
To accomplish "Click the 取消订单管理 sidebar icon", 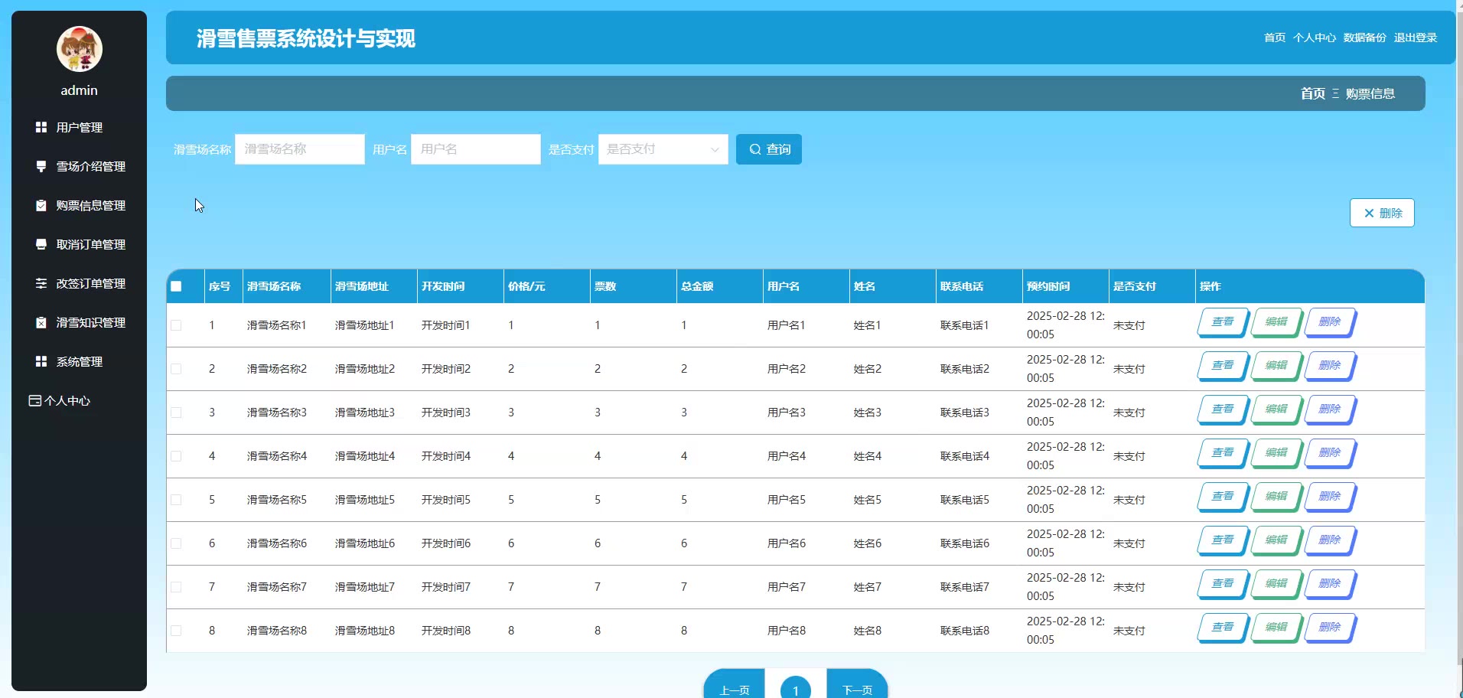I will point(41,244).
